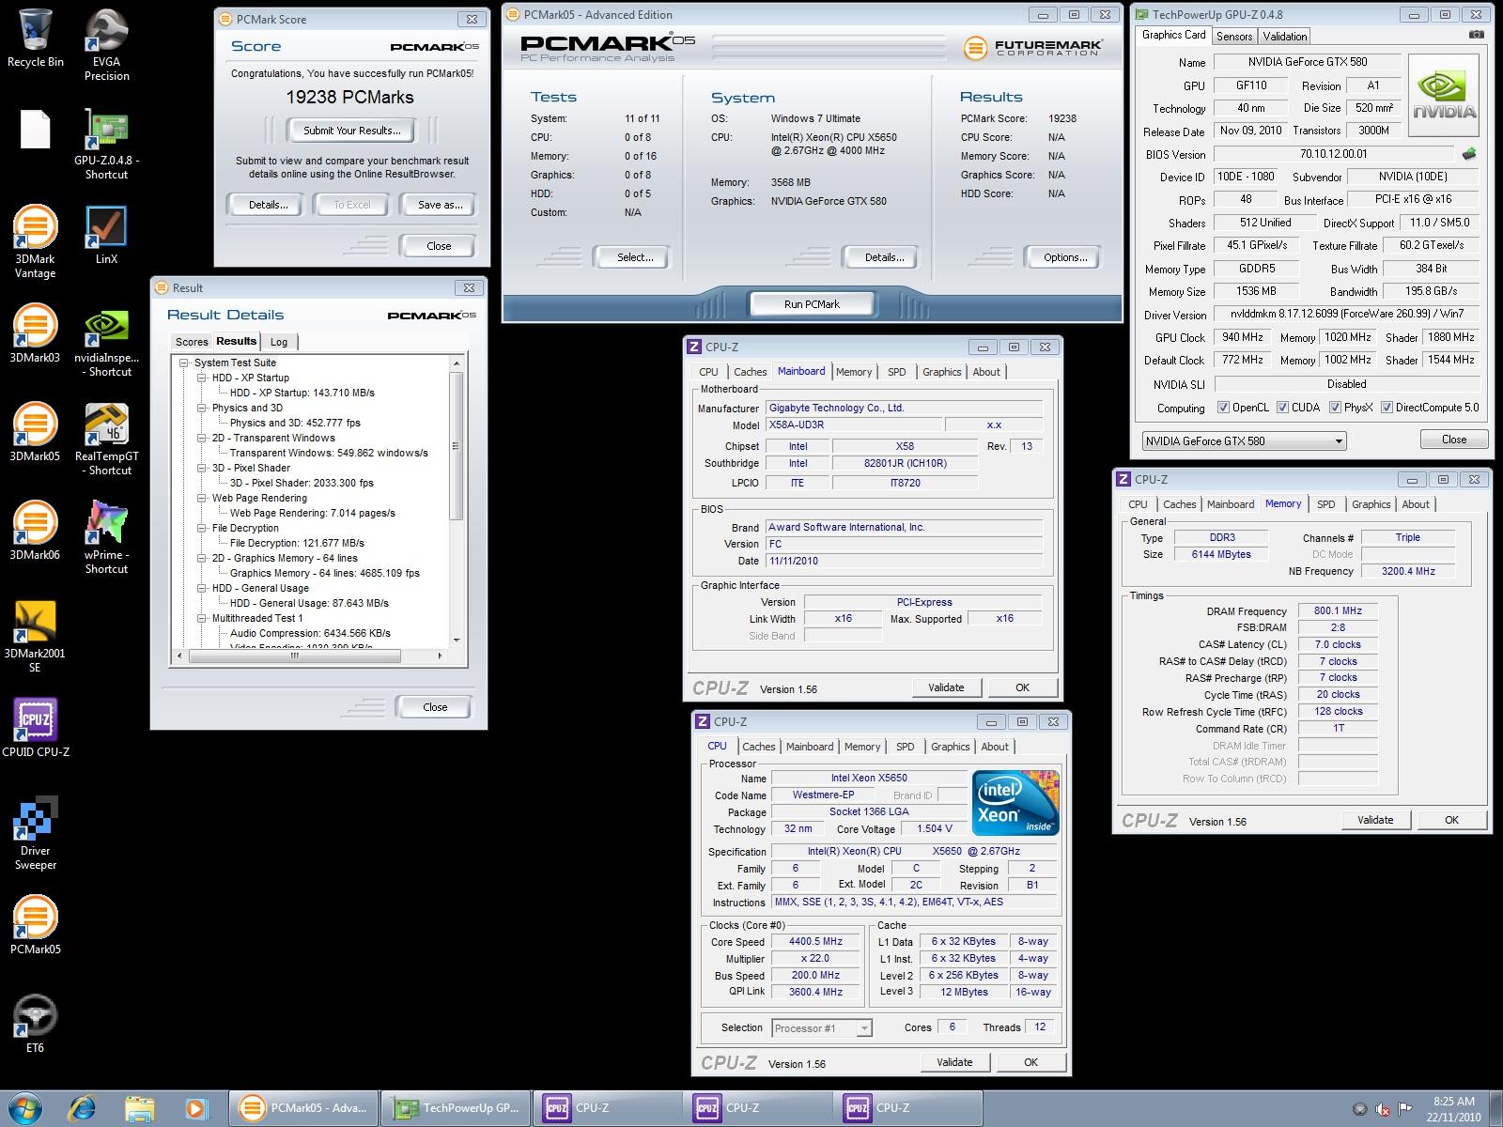Launch EVGA Precision desktop icon
The image size is (1503, 1127).
click(107, 44)
